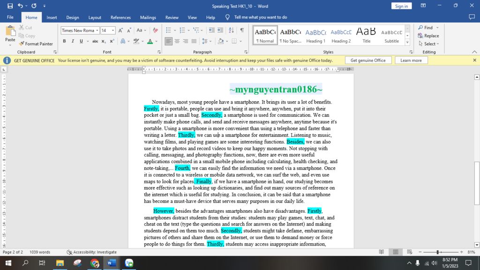Viewport: 480px width, 270px height.
Task: Click the zoom slider in status bar
Action: pos(437,252)
